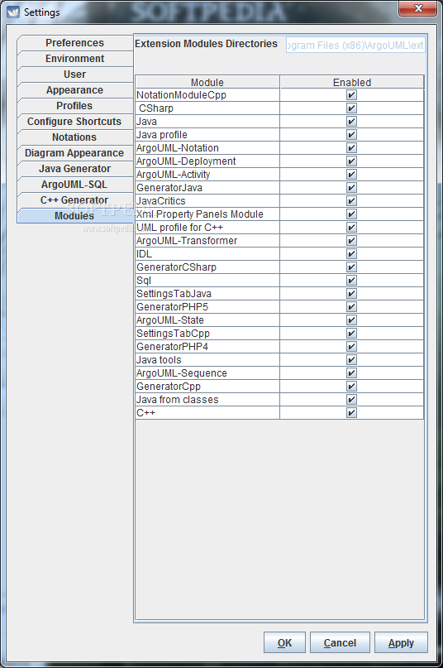Disable the GeneratorPHP5 checkbox
Viewport: 443px width, 668px height.
[351, 307]
